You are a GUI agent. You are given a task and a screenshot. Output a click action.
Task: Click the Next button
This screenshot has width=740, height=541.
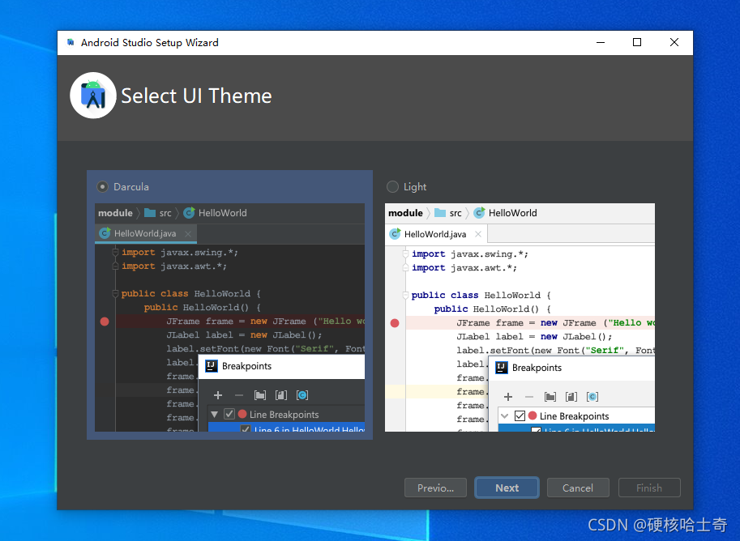[x=507, y=488]
